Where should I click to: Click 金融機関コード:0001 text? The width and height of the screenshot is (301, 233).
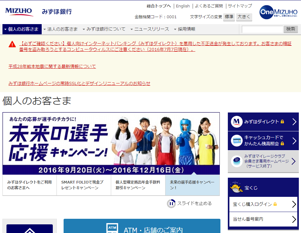155,17
